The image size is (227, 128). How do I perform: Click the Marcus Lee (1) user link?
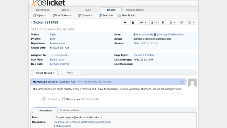tap(144, 34)
